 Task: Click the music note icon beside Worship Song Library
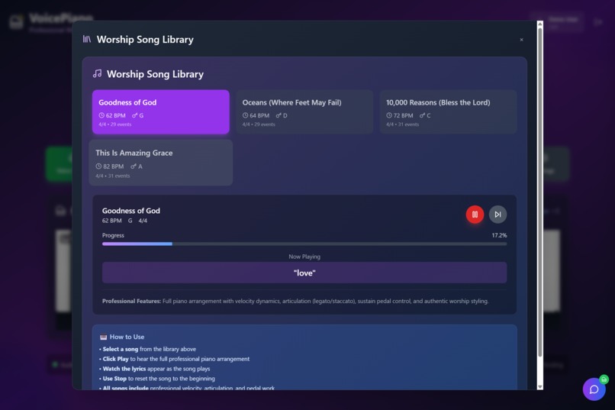[97, 74]
